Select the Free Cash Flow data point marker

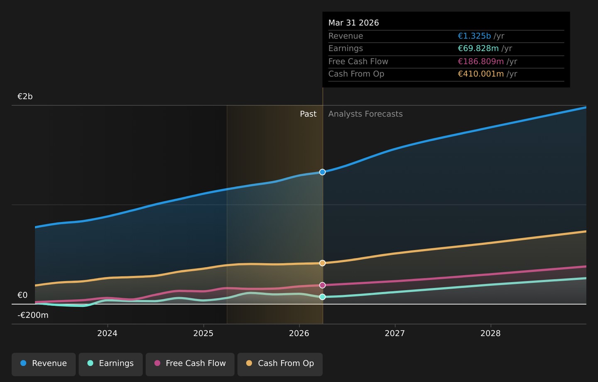coord(322,285)
